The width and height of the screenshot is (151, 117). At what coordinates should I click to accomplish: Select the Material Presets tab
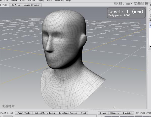(143, 113)
